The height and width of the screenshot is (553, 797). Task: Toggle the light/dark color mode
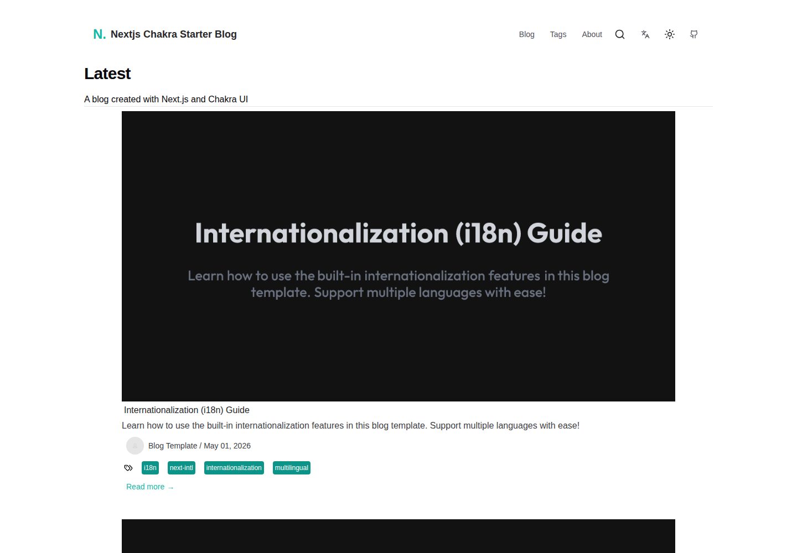point(670,34)
